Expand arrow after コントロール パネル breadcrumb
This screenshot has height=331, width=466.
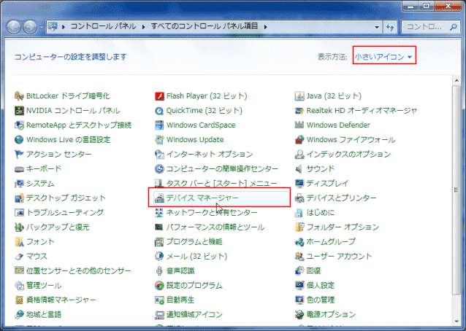(144, 27)
